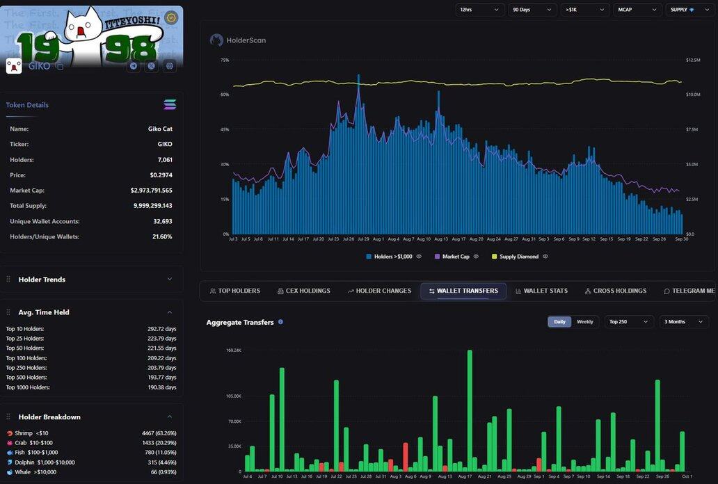Image resolution: width=718 pixels, height=484 pixels.
Task: Expand the Holder Trends section
Action: 170,280
